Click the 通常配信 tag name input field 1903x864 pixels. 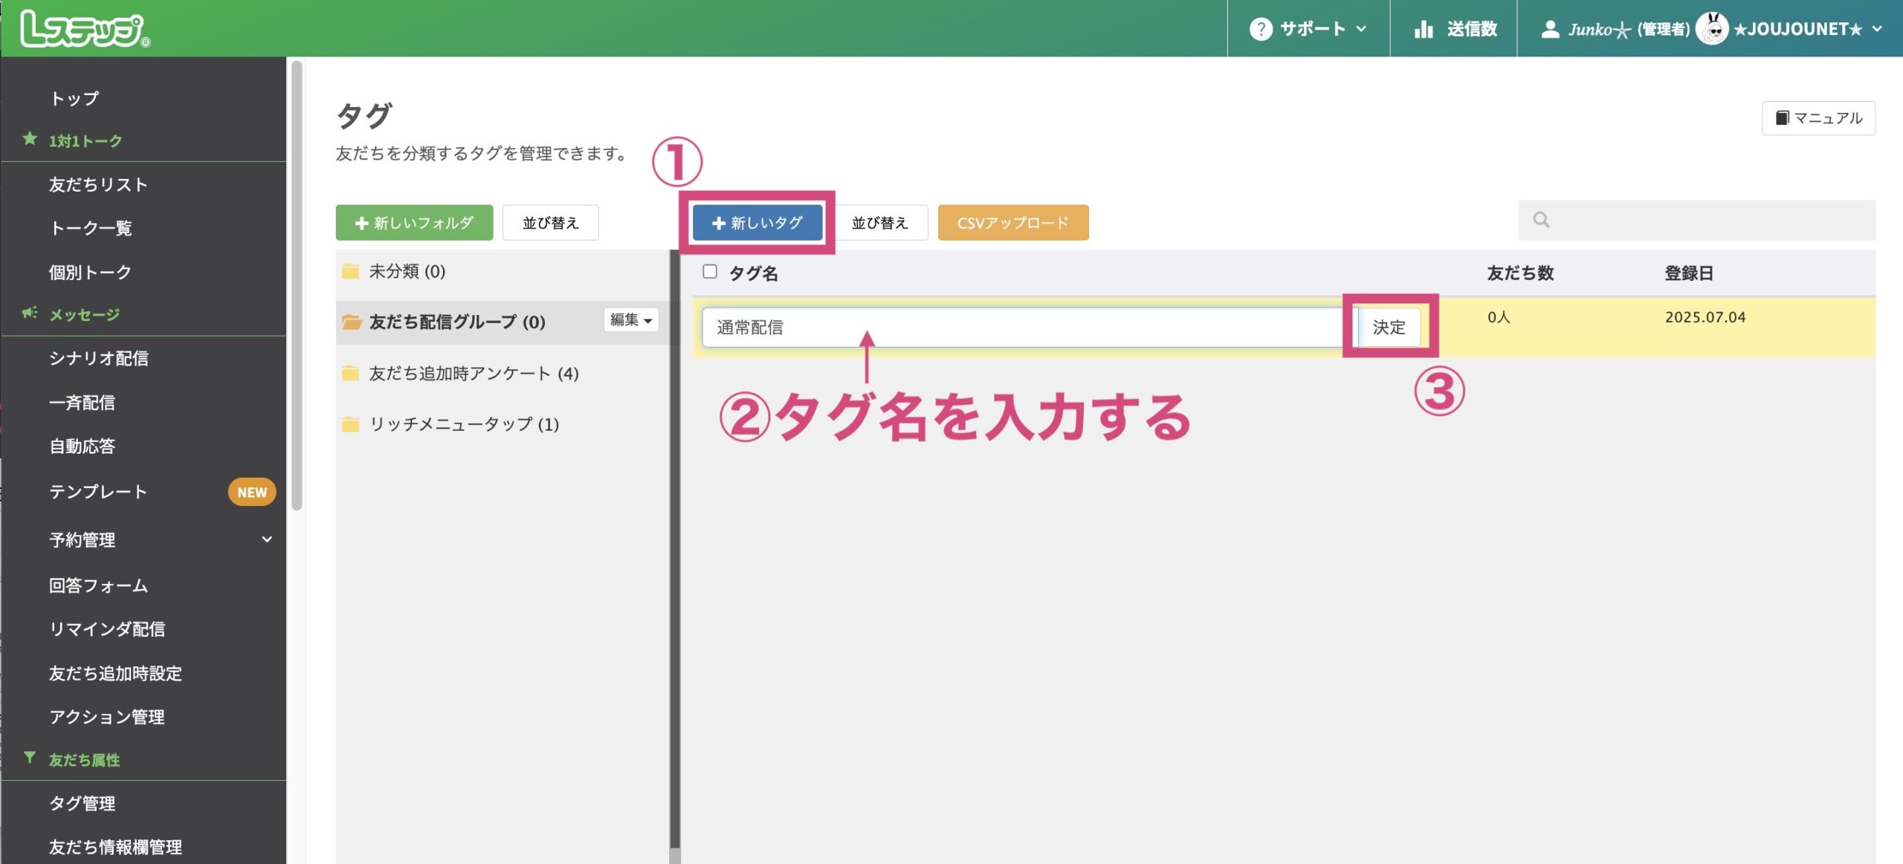click(x=1030, y=327)
